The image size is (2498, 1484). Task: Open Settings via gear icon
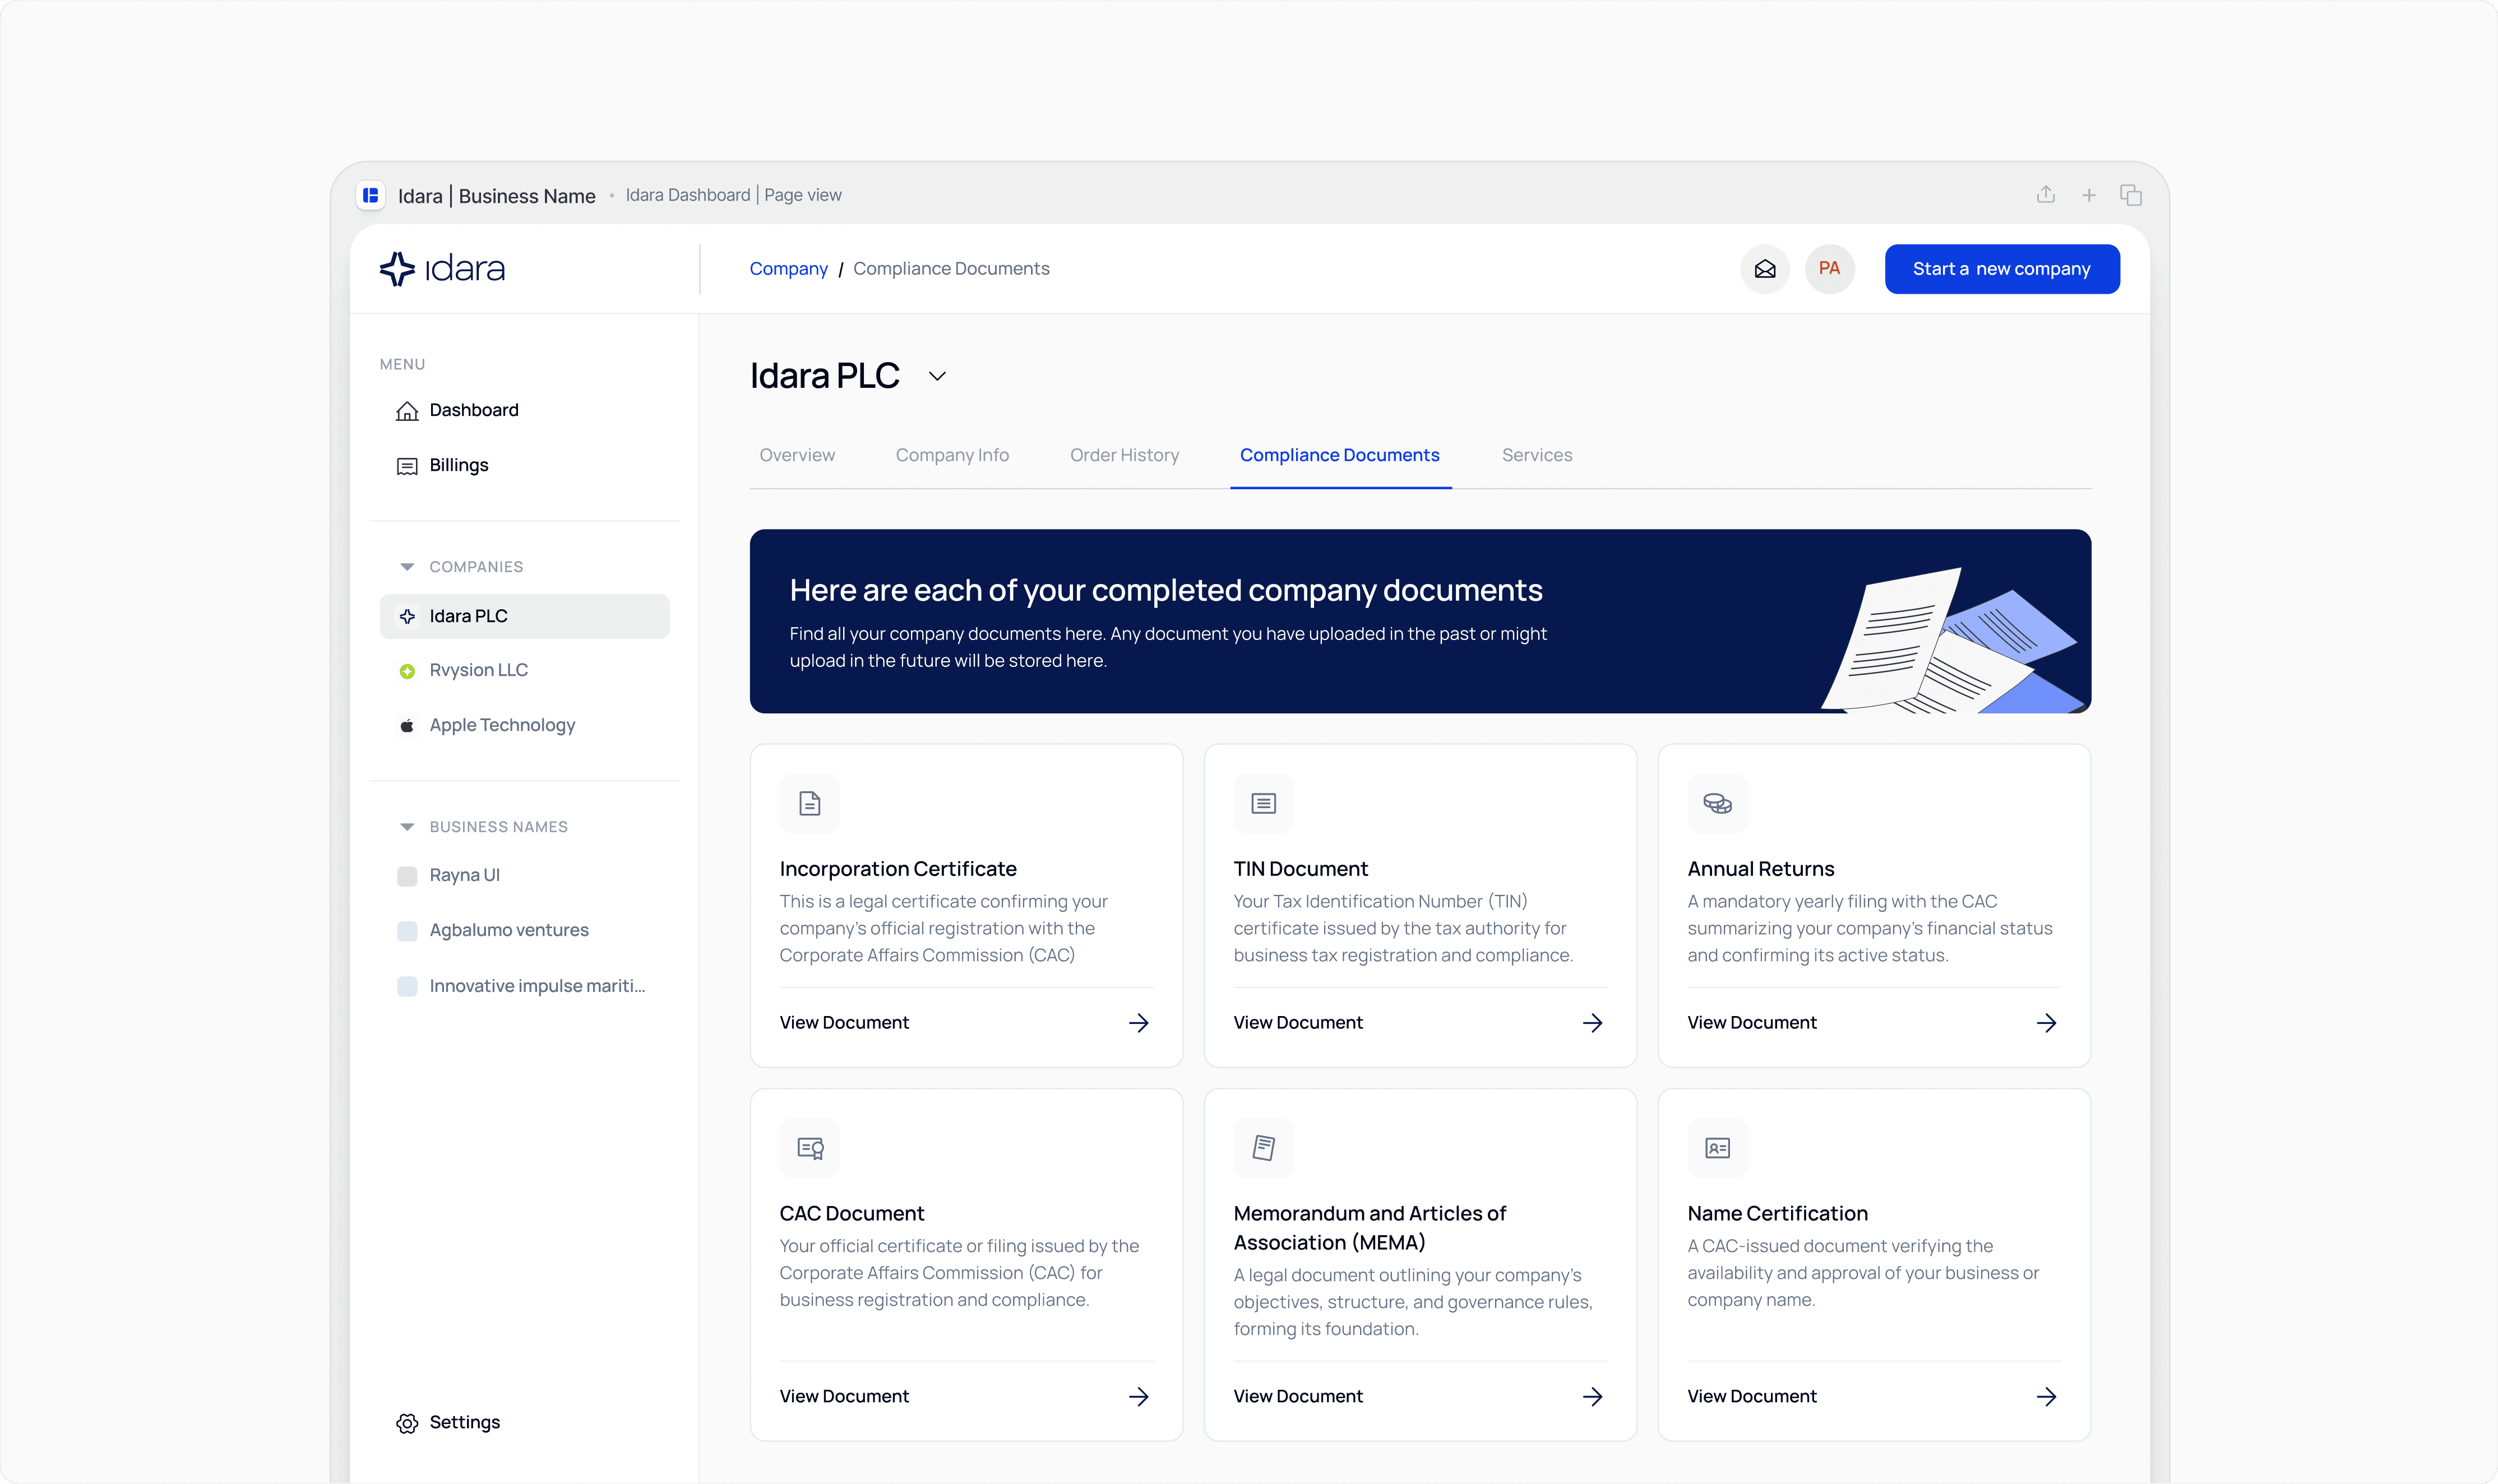(x=407, y=1423)
